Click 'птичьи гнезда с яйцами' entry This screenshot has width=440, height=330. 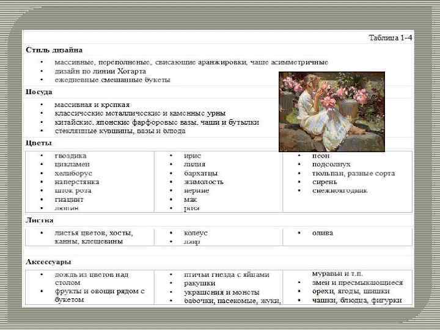click(227, 274)
